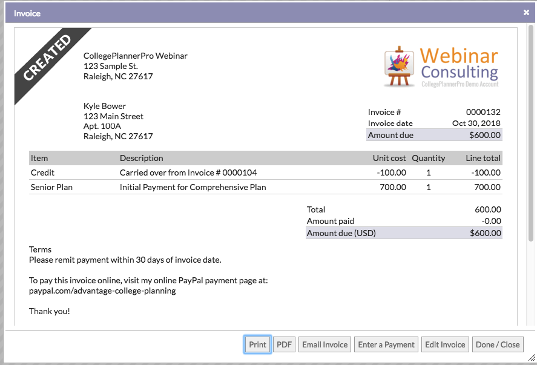537x365 pixels.
Task: Click the Line total column header
Action: click(483, 158)
